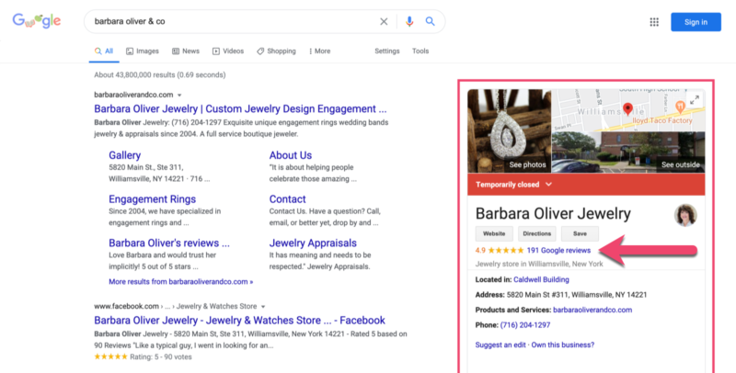The image size is (736, 373).
Task: Click Own this business?
Action: pos(563,345)
